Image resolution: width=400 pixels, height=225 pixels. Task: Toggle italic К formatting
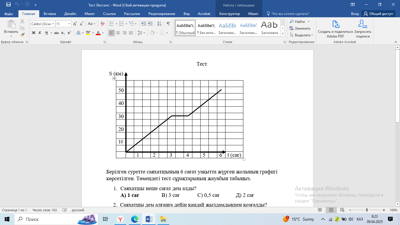coord(40,33)
